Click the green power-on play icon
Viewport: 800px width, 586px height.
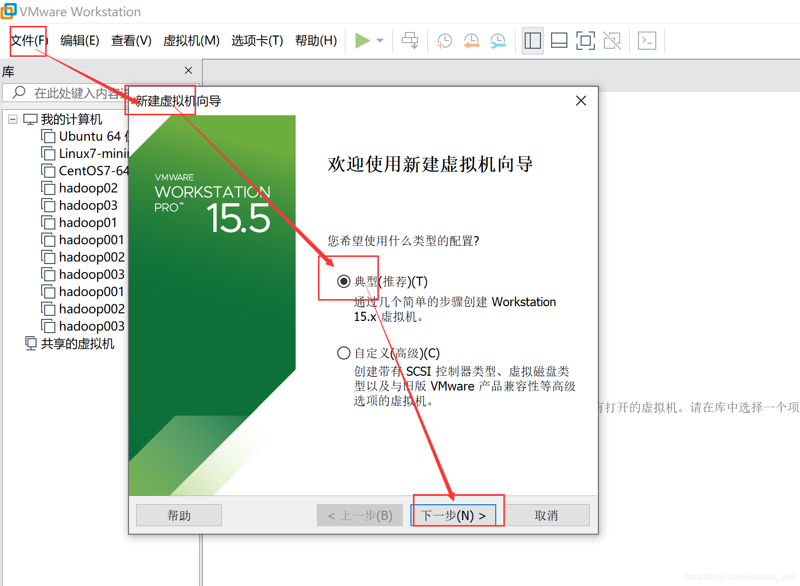point(362,41)
